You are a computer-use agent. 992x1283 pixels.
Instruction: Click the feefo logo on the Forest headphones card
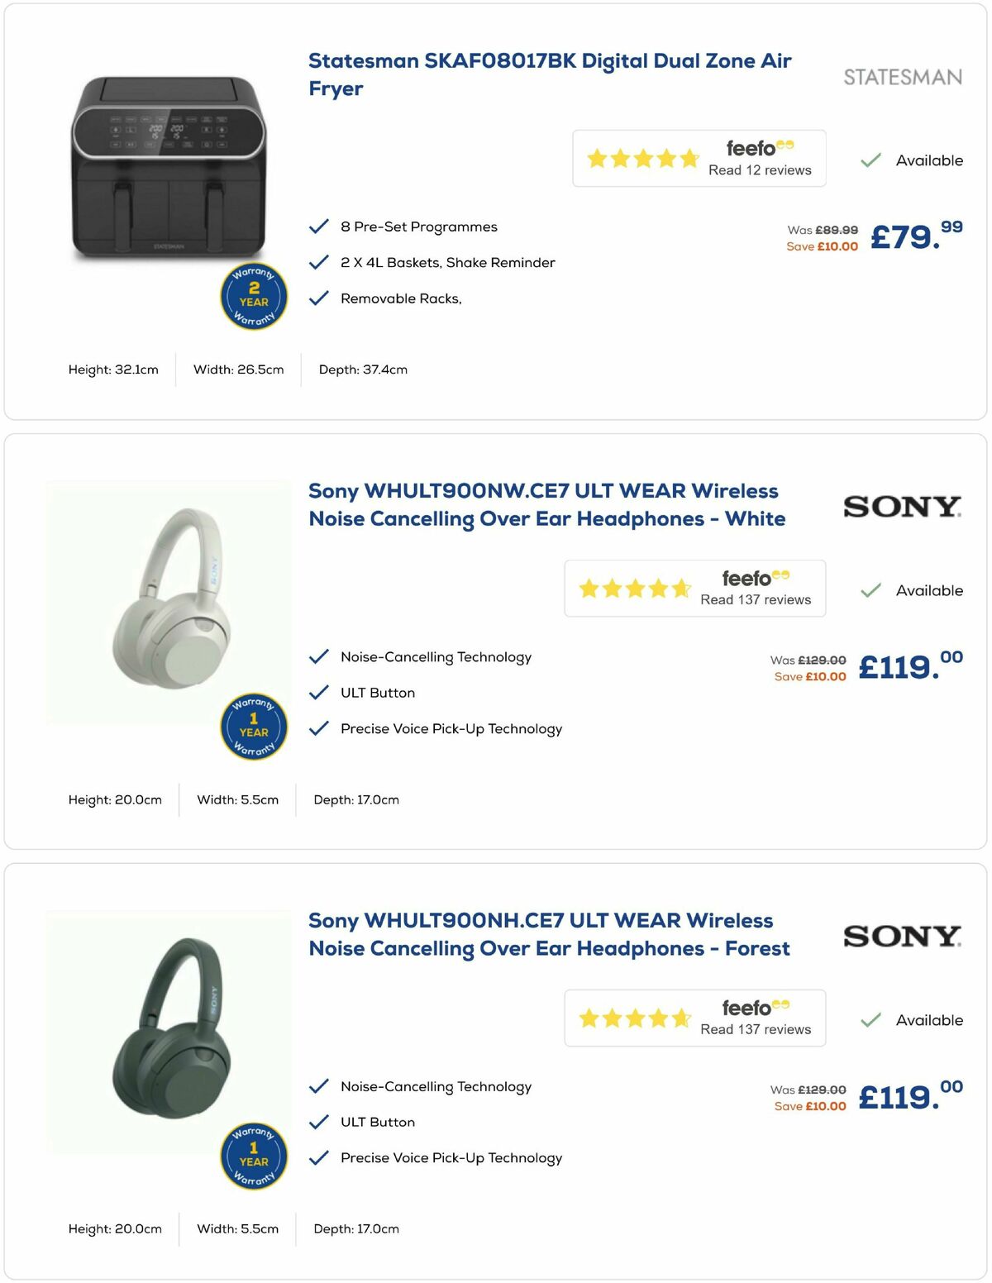(x=754, y=1007)
